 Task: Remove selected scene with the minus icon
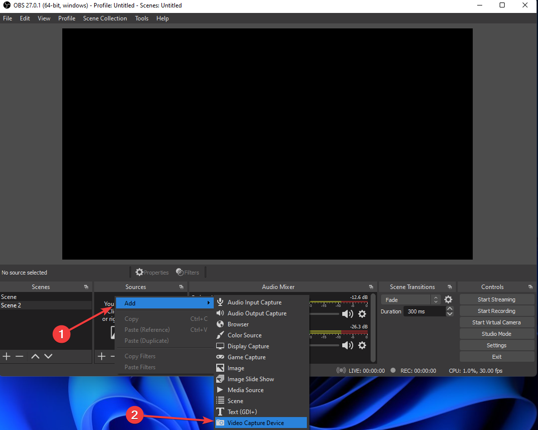pyautogui.click(x=19, y=356)
